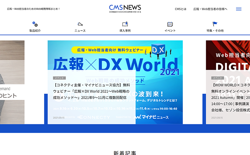Click the flag icon above 特集・その他
The width and height of the screenshot is (250, 155).
(x=215, y=24)
